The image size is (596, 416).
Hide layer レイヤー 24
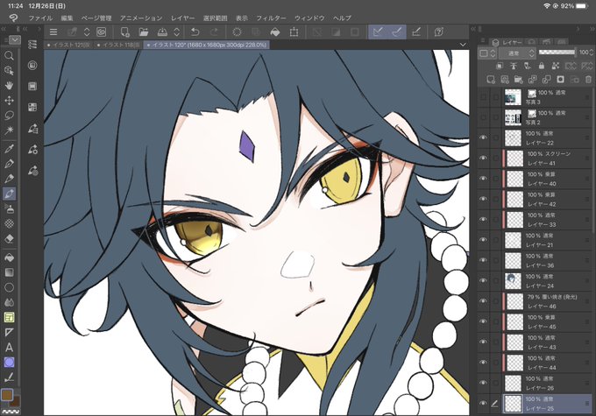tap(483, 281)
